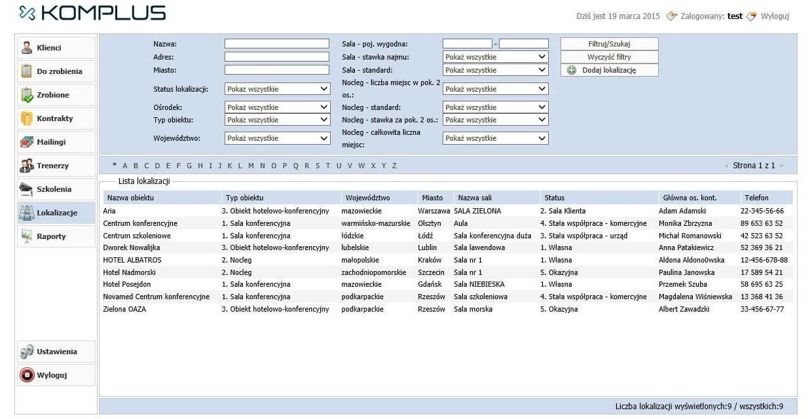
Task: Select the Aria row name
Action: click(x=109, y=211)
